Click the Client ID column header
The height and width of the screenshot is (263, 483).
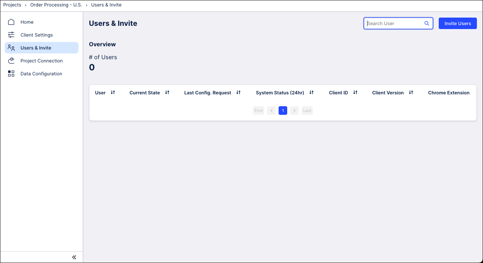tap(338, 93)
